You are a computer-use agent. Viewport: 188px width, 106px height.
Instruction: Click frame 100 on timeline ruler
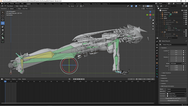tap(63, 81)
